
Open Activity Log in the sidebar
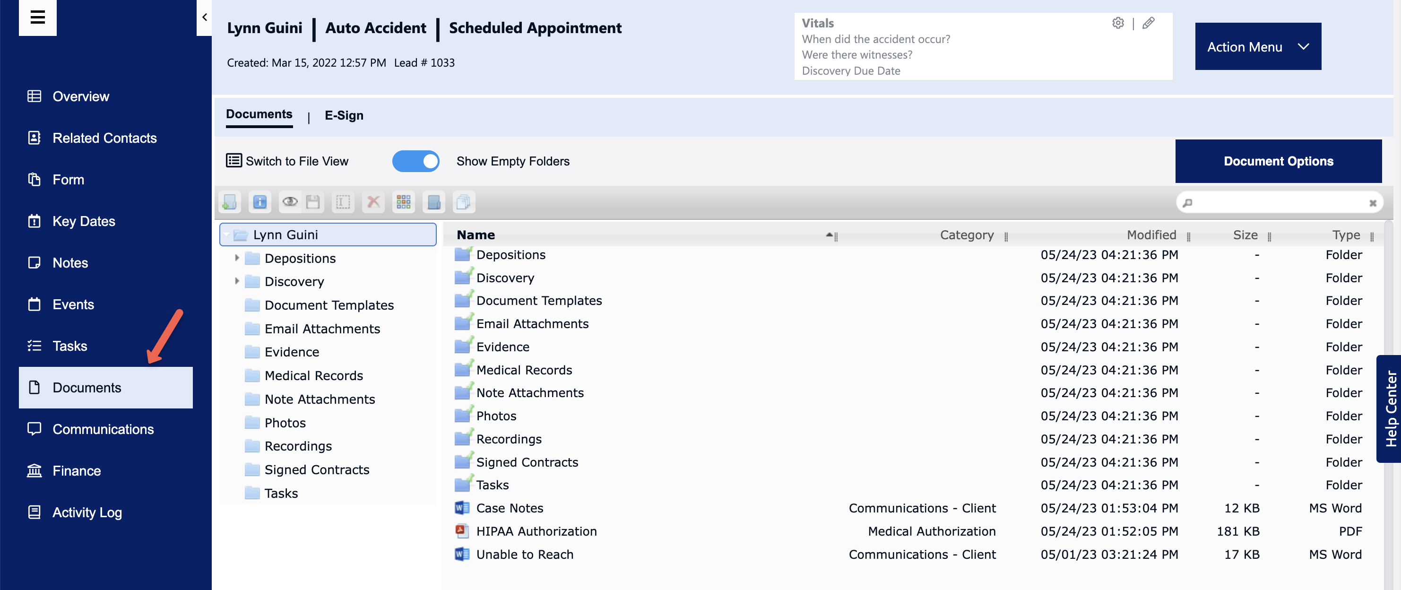(105, 512)
